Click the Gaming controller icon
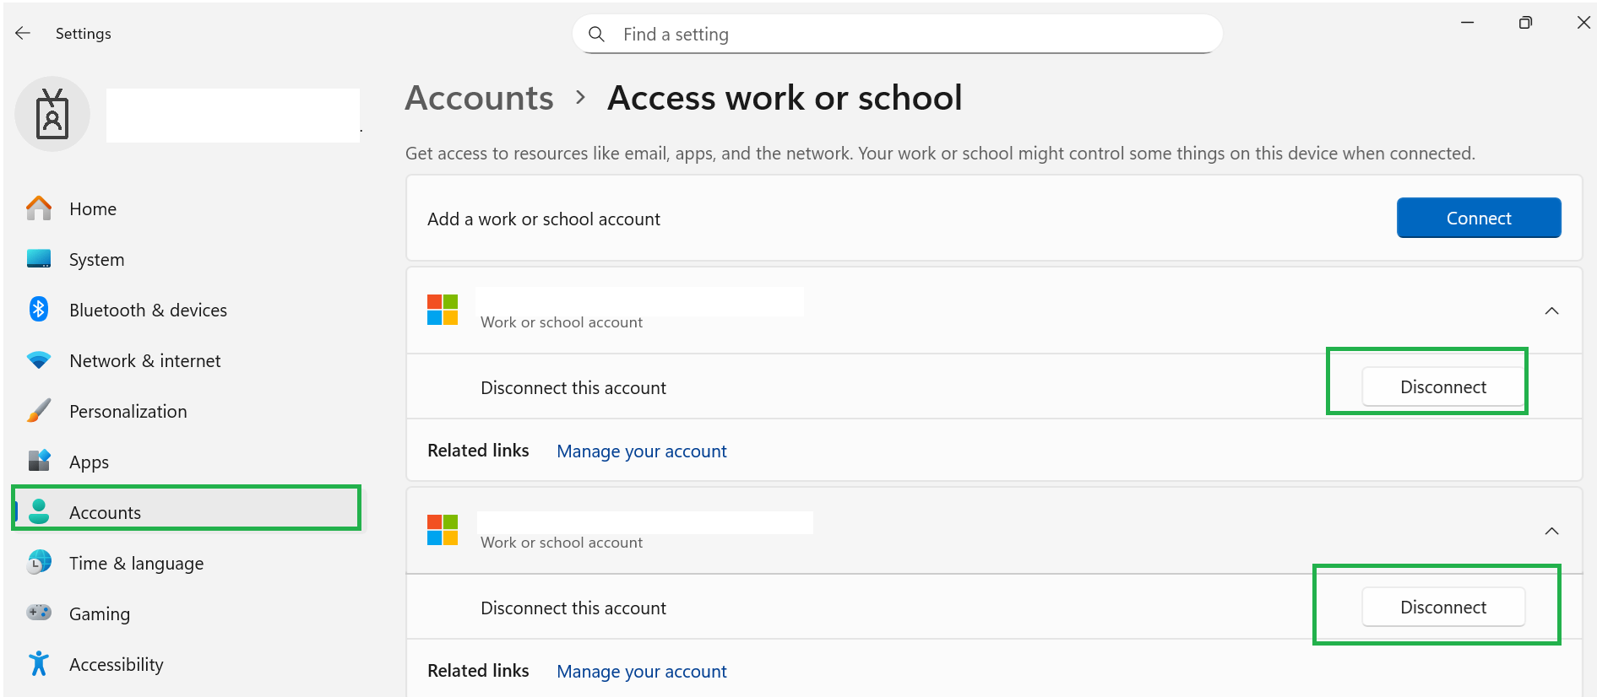Image resolution: width=1597 pixels, height=697 pixels. pyautogui.click(x=39, y=613)
